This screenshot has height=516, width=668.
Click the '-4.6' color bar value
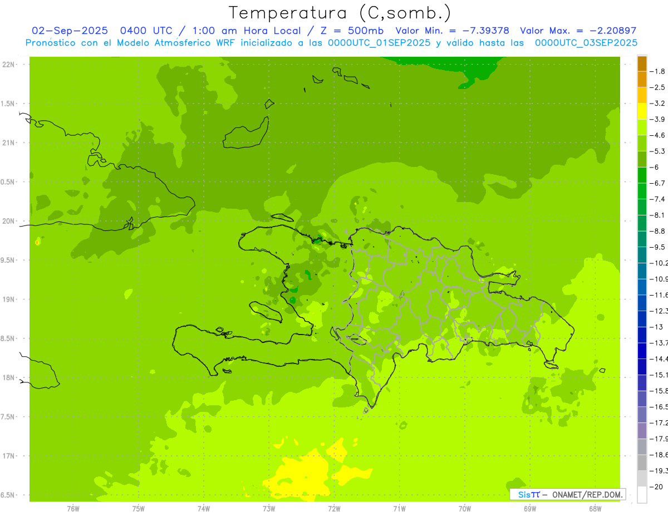(658, 135)
